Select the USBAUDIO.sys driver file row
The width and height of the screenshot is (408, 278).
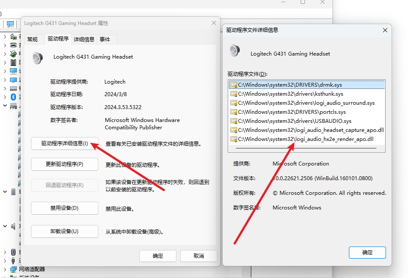[307, 121]
